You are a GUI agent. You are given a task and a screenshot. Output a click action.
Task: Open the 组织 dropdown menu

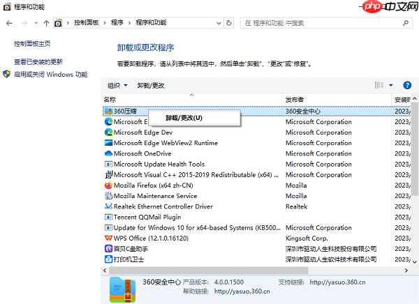(x=117, y=85)
